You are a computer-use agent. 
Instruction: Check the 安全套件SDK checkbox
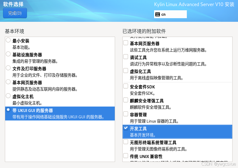coord(126,86)
